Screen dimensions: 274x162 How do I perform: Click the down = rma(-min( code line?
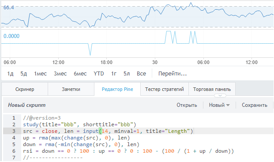click(x=81, y=144)
